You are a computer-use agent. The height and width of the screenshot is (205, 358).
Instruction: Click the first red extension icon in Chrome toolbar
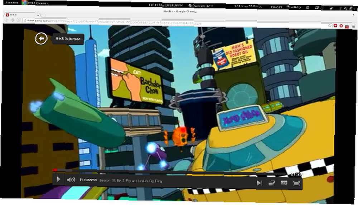point(335,26)
